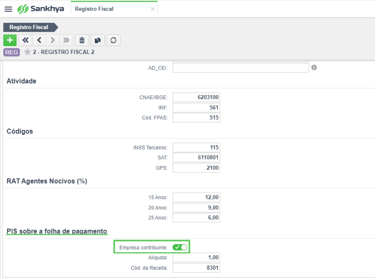Delete the record with the trash icon
375x278 pixels.
82,40
